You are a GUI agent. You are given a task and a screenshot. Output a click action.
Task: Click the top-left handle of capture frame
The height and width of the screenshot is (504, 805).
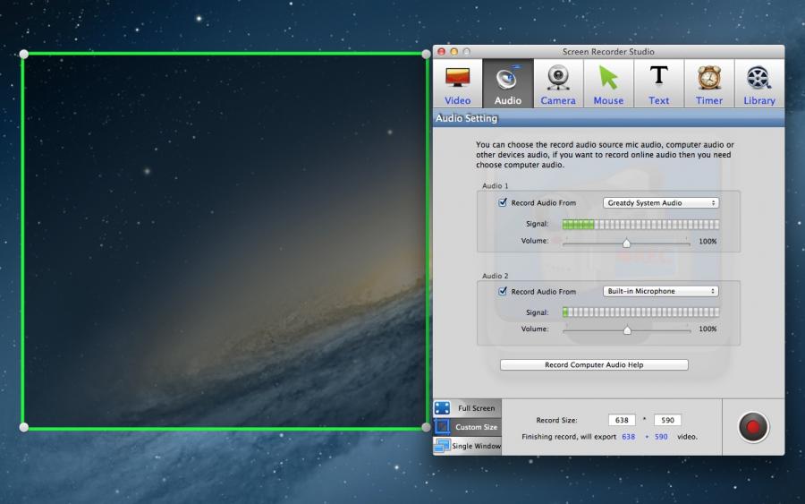point(23,54)
